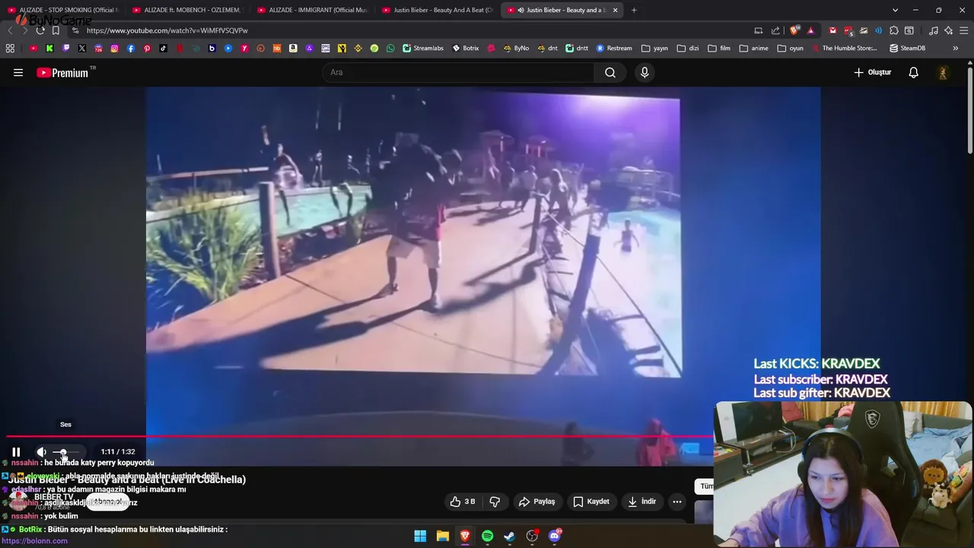
Task: Open the browser main menu button
Action: pos(964,30)
